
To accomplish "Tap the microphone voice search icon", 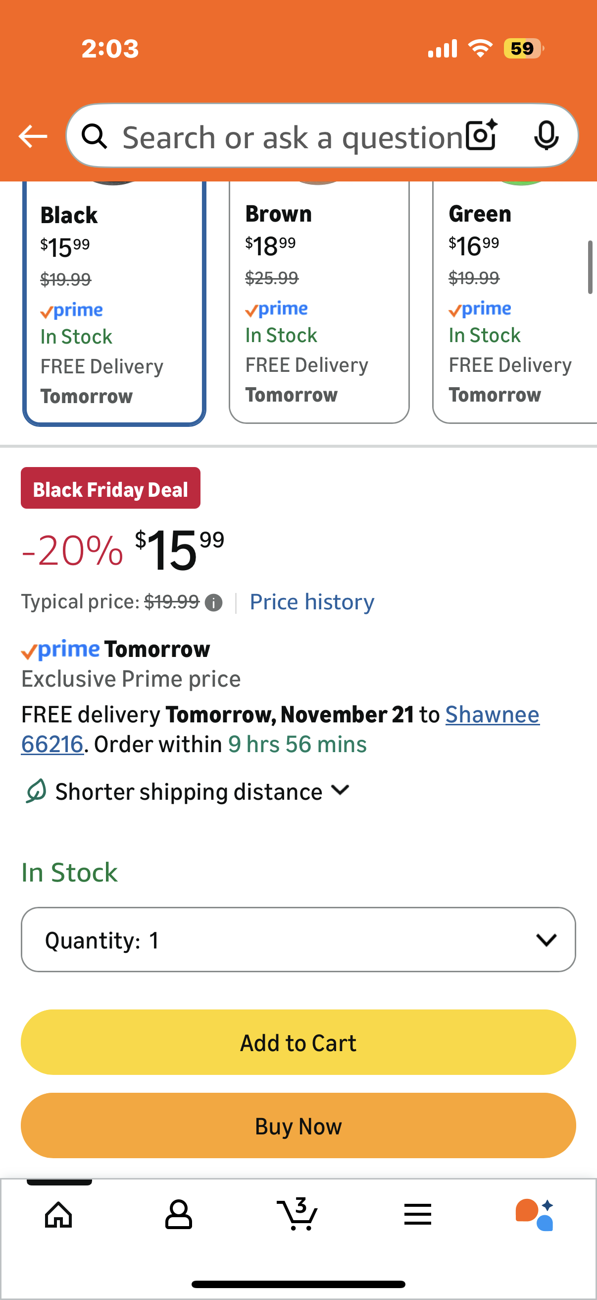I will (546, 135).
